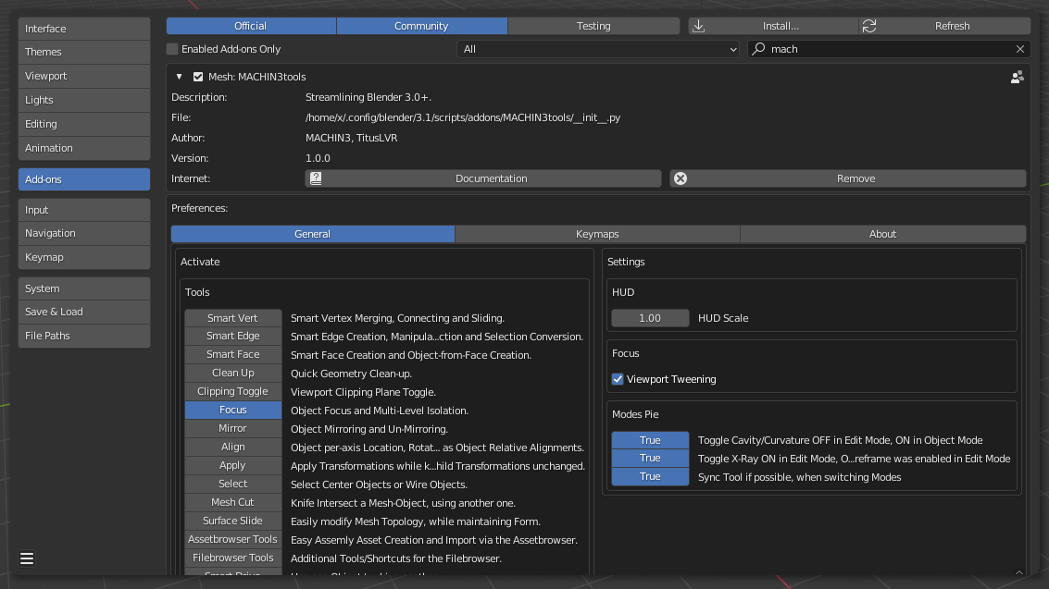
Task: Open the Save & Load section
Action: 84,312
